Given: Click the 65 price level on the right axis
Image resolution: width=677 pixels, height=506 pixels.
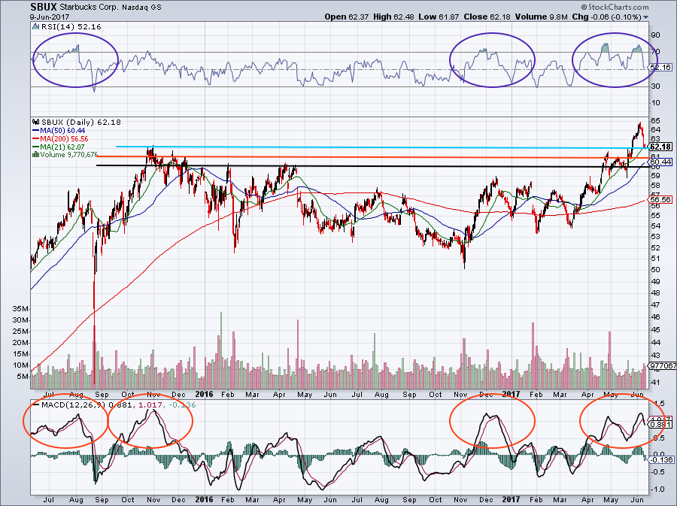Looking at the screenshot, I should 655,120.
